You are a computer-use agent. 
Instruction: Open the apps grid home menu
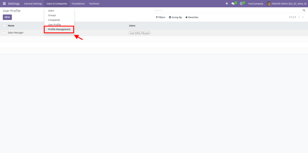4,4
